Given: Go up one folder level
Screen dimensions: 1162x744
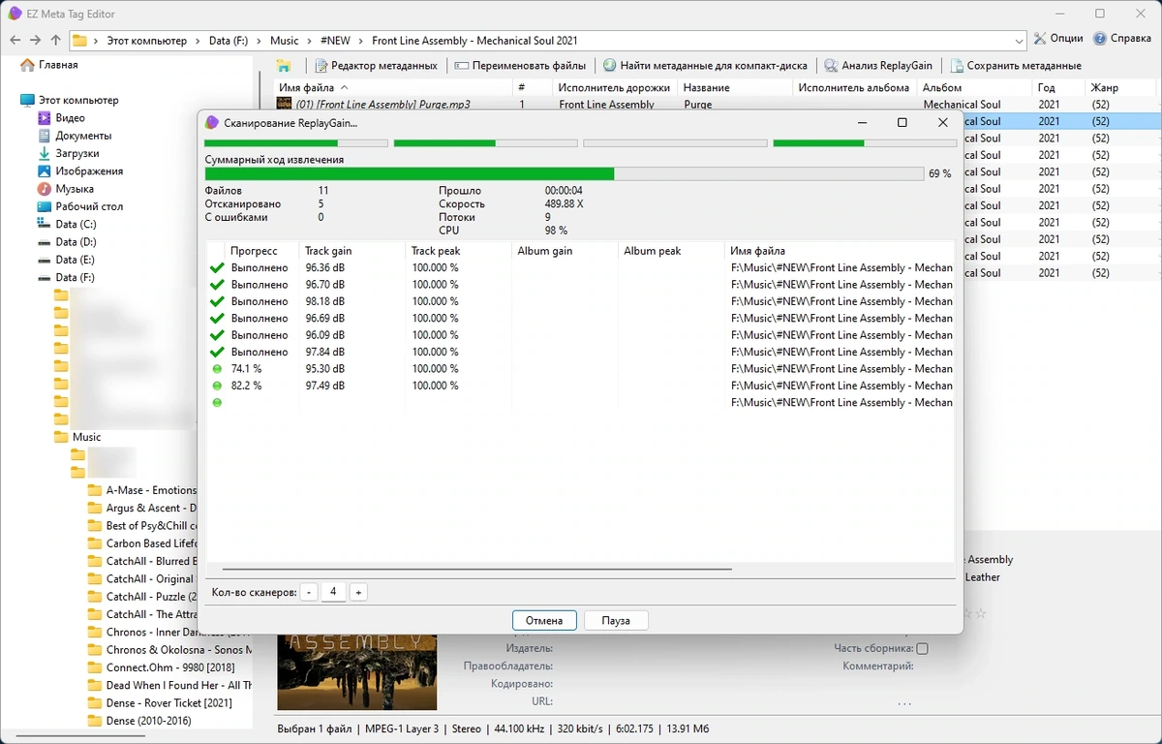Looking at the screenshot, I should [x=55, y=41].
